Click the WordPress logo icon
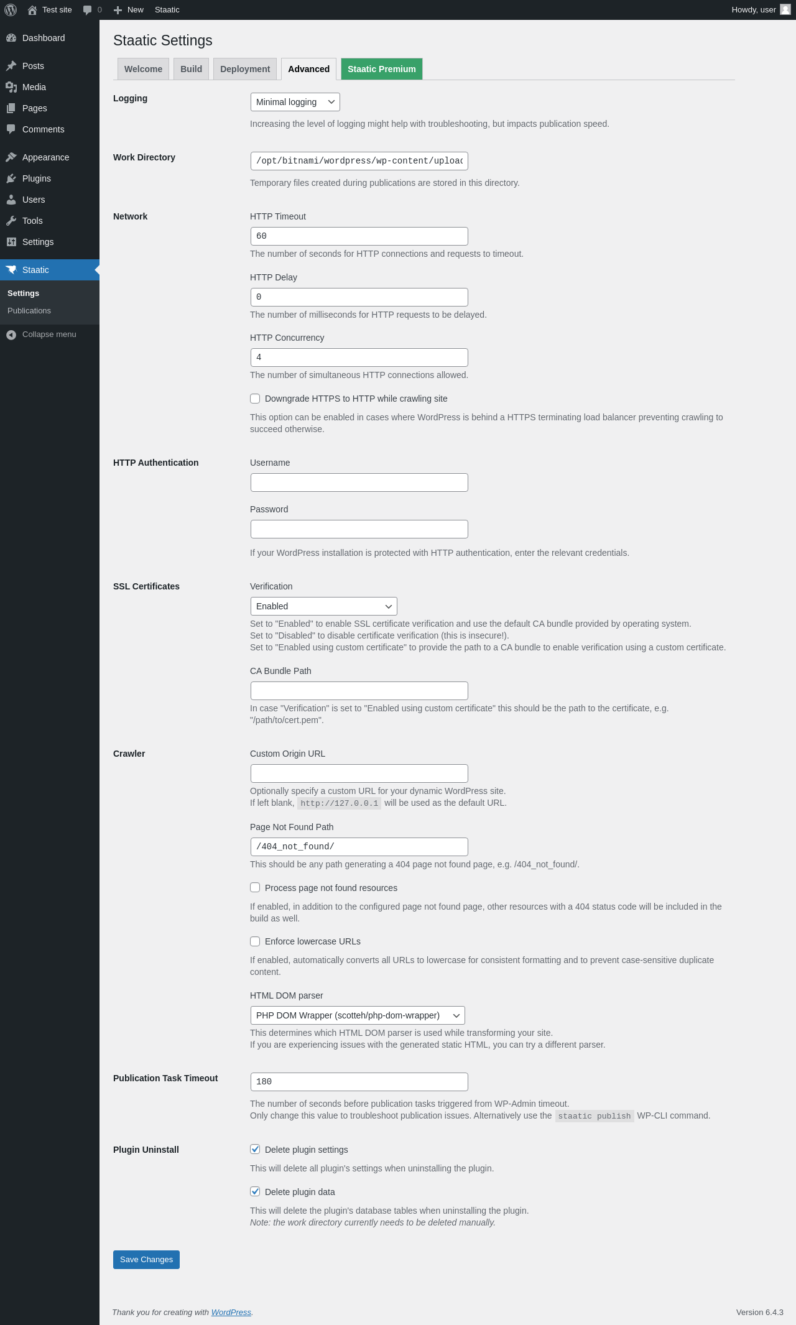 click(11, 10)
